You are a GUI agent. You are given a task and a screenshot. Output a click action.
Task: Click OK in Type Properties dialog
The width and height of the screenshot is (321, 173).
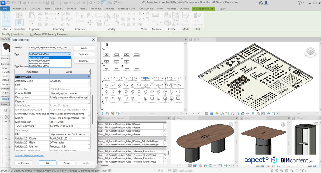click(48, 163)
